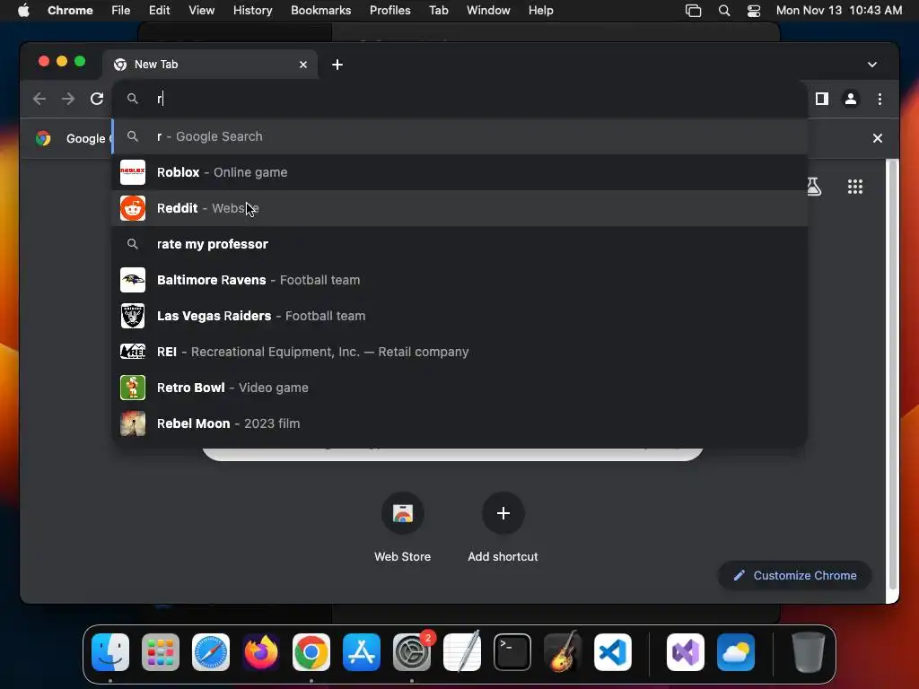This screenshot has width=919, height=689.
Task: Click the Search Labs flask icon
Action: click(x=813, y=187)
